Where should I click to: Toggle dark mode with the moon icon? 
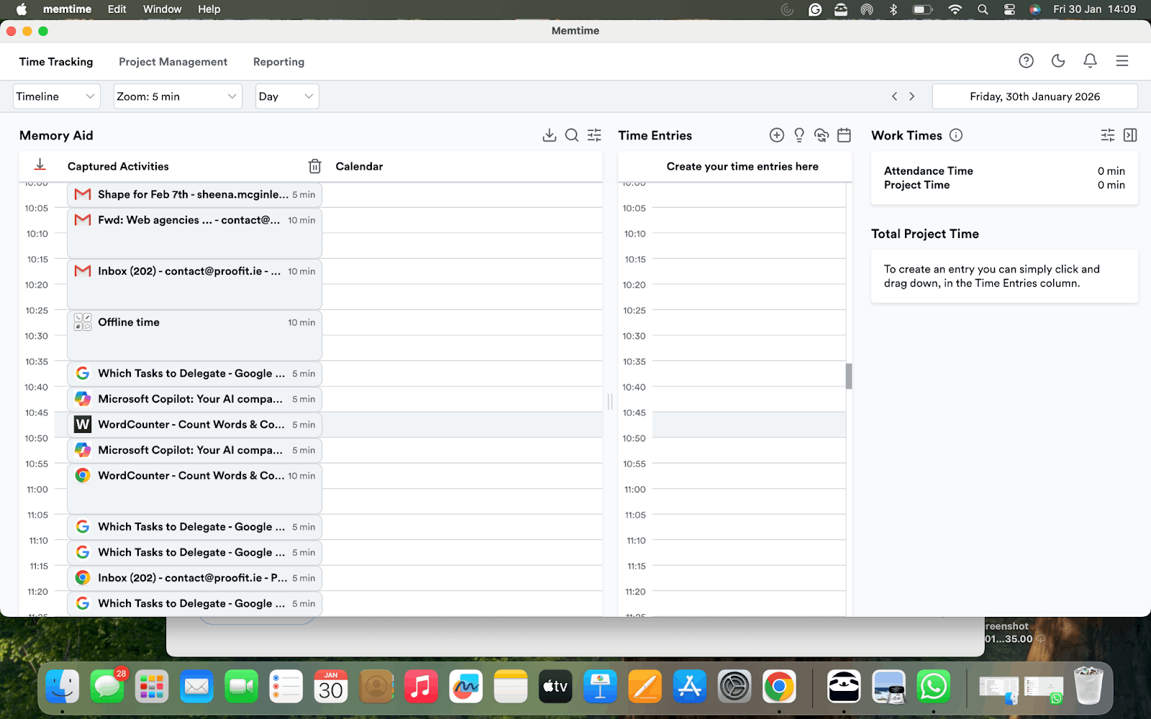pos(1057,61)
